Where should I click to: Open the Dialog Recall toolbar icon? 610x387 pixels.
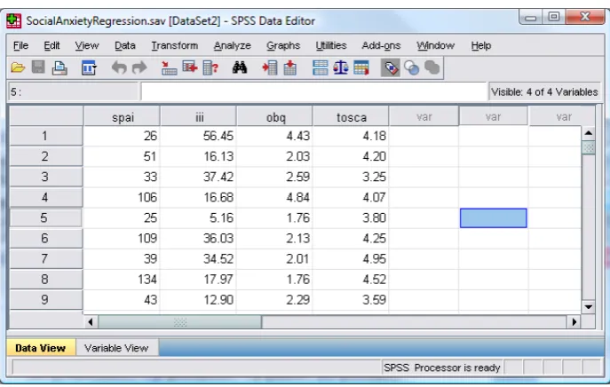[x=89, y=68]
